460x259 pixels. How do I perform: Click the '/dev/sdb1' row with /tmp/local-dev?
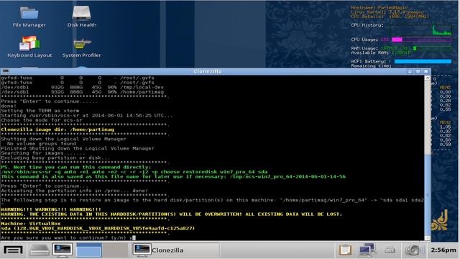coord(82,87)
